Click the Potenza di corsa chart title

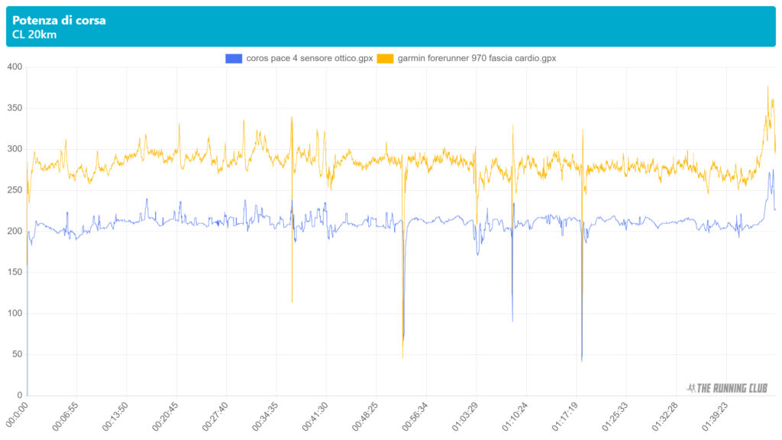click(59, 21)
